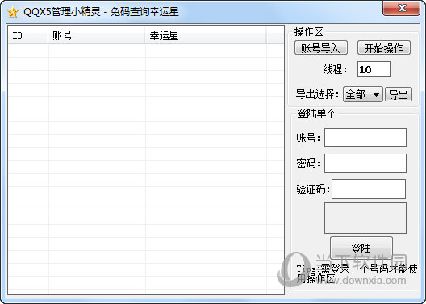Sort by the 幸运星 column header
The image size is (426, 304).
(x=206, y=35)
